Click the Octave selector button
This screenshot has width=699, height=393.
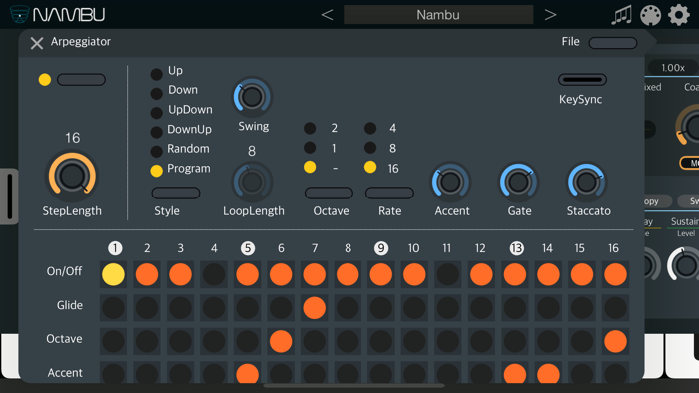pos(329,193)
